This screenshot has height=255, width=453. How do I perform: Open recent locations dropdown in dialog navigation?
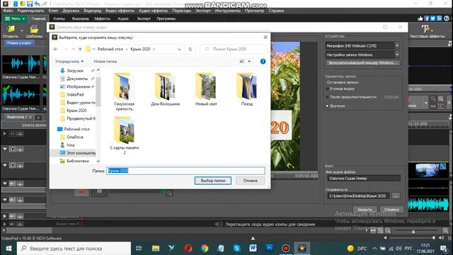point(73,49)
